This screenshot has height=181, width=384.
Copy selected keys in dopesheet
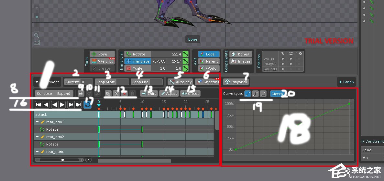click(108, 93)
